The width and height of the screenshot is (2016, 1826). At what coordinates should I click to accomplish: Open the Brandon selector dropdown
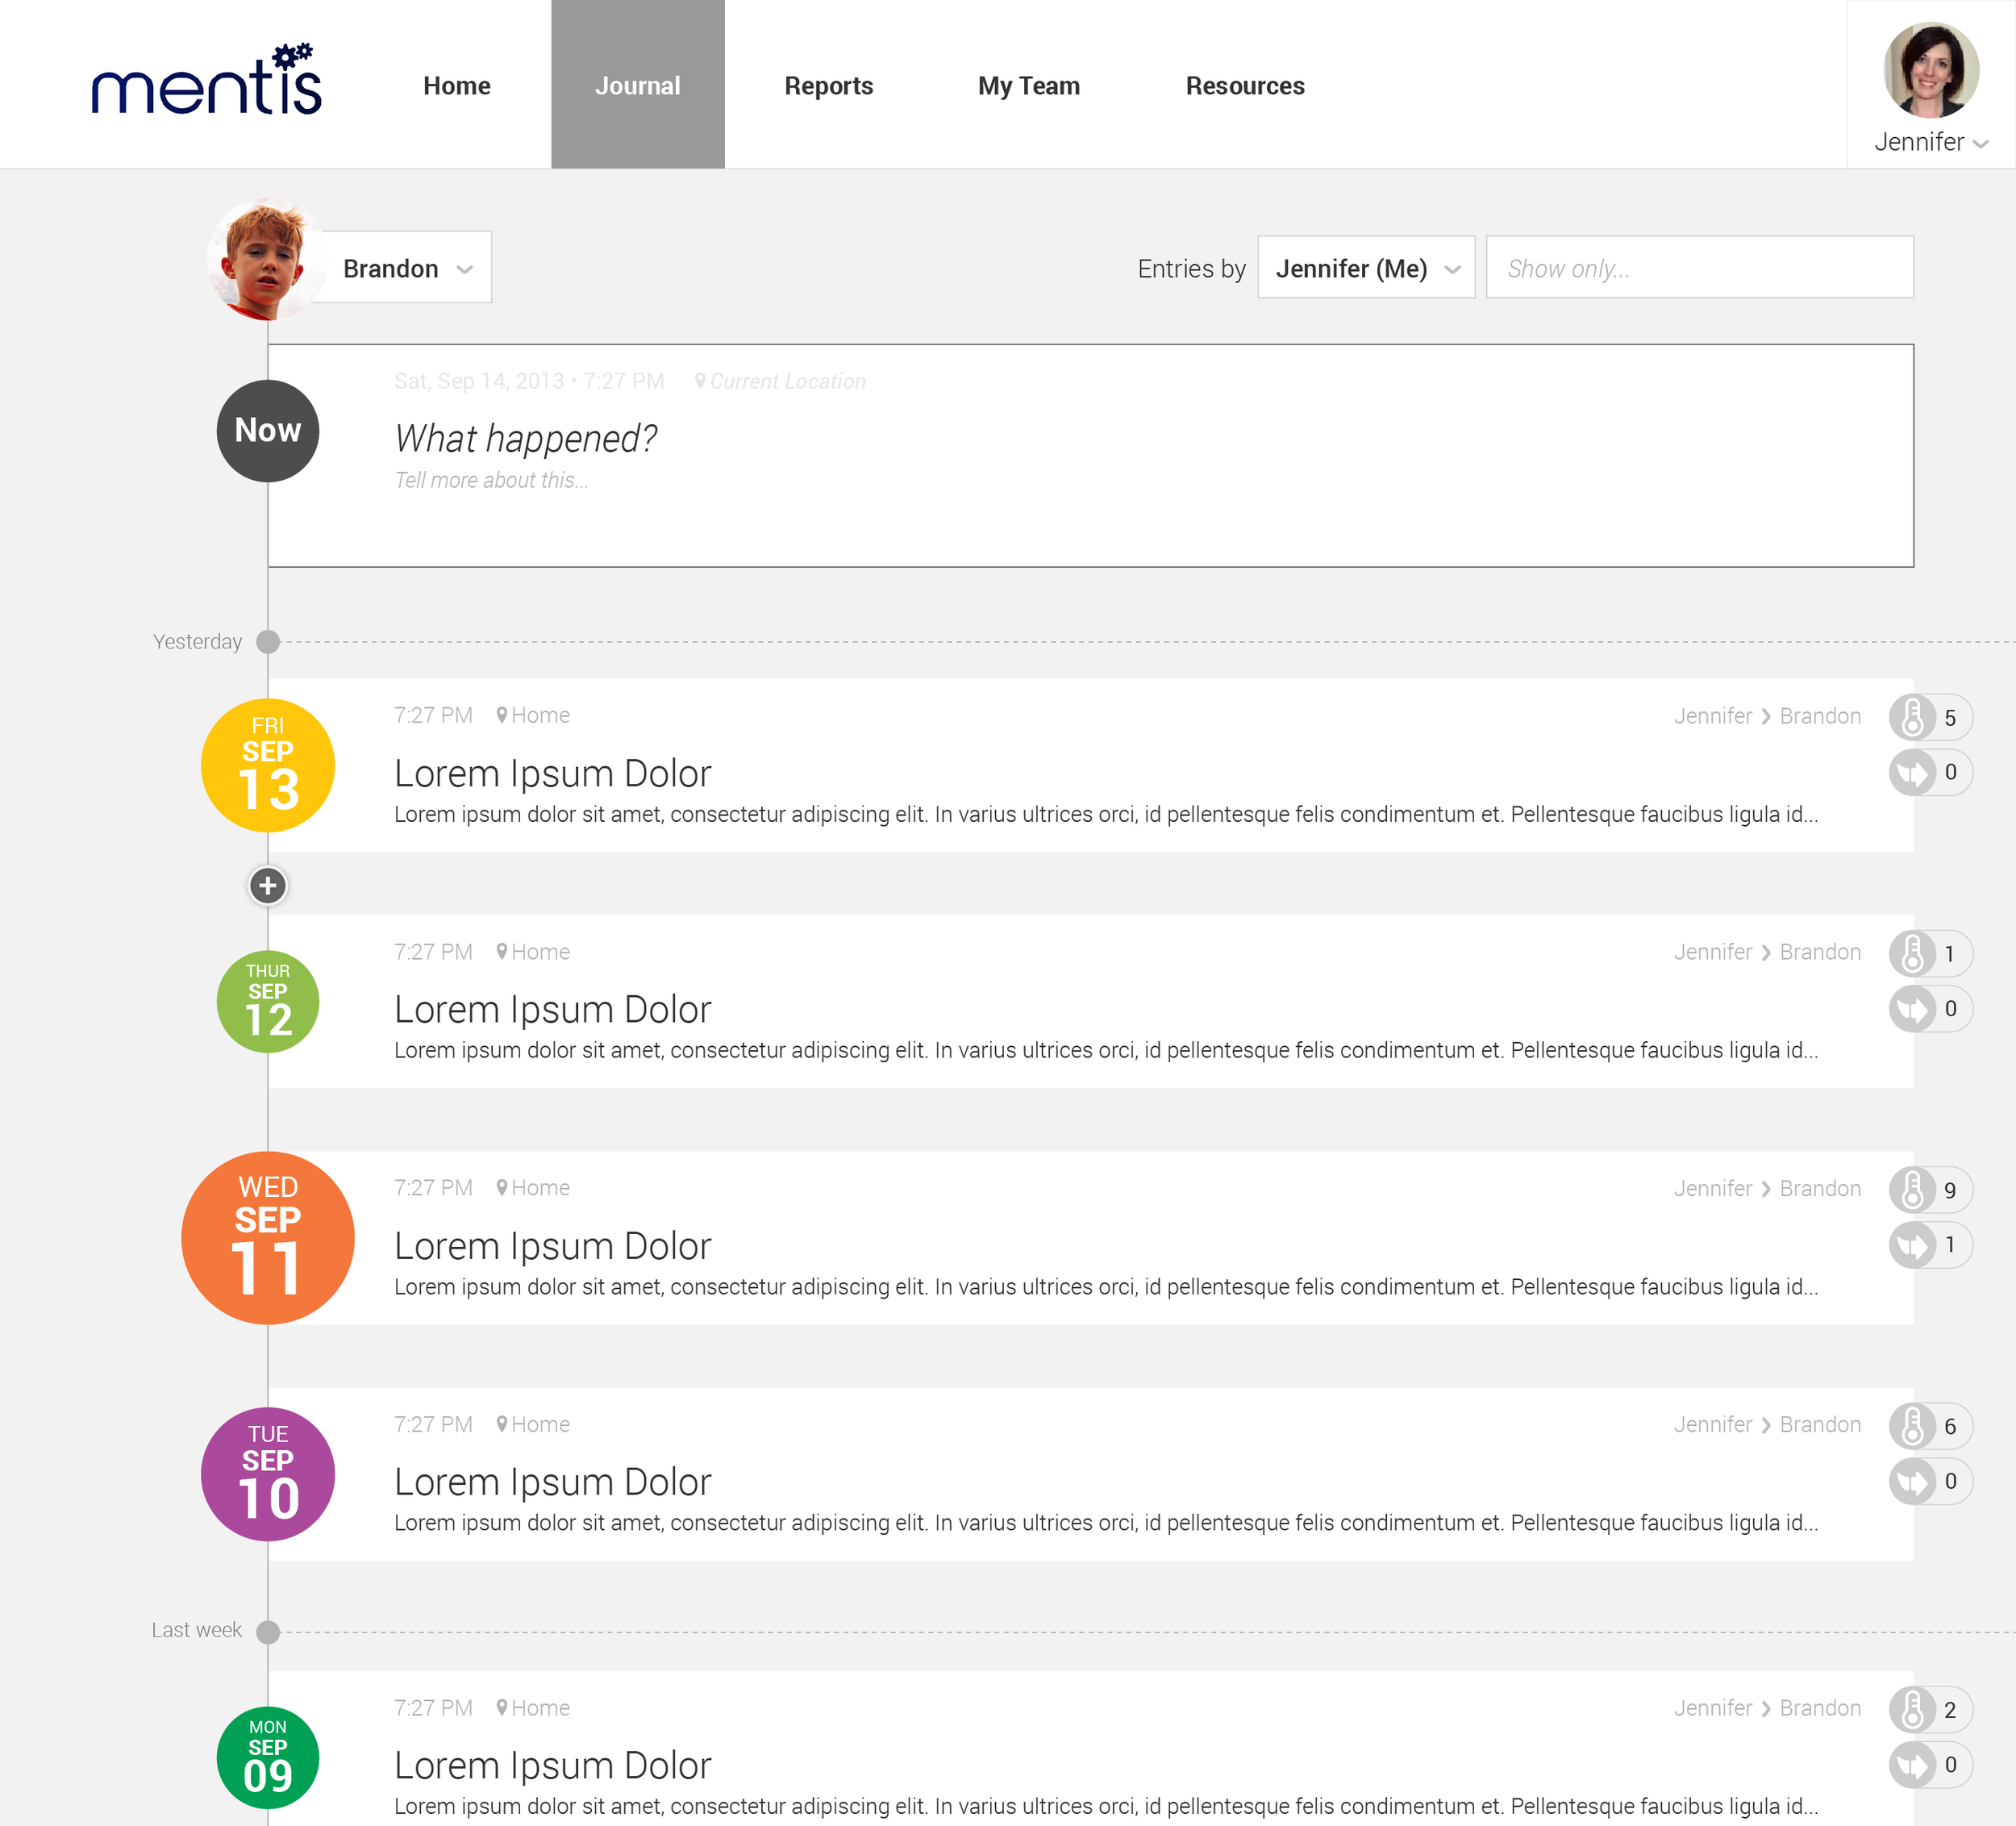408,267
